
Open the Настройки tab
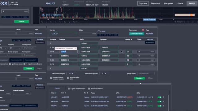169,3
